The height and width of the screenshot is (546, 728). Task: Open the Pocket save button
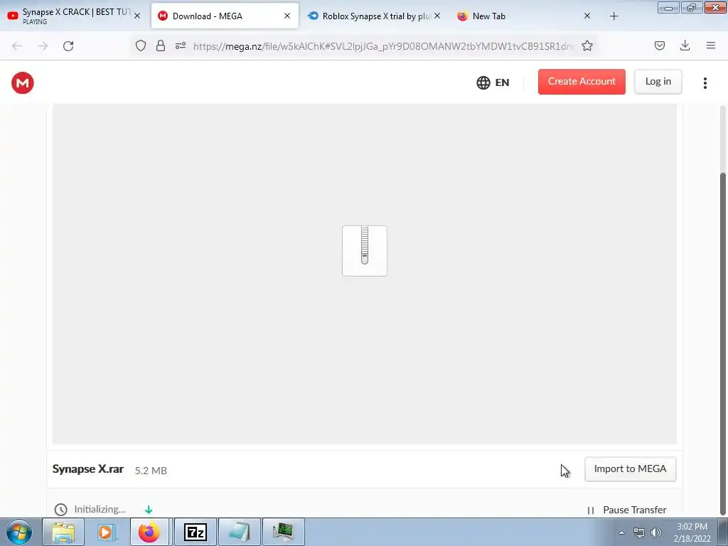pyautogui.click(x=660, y=45)
